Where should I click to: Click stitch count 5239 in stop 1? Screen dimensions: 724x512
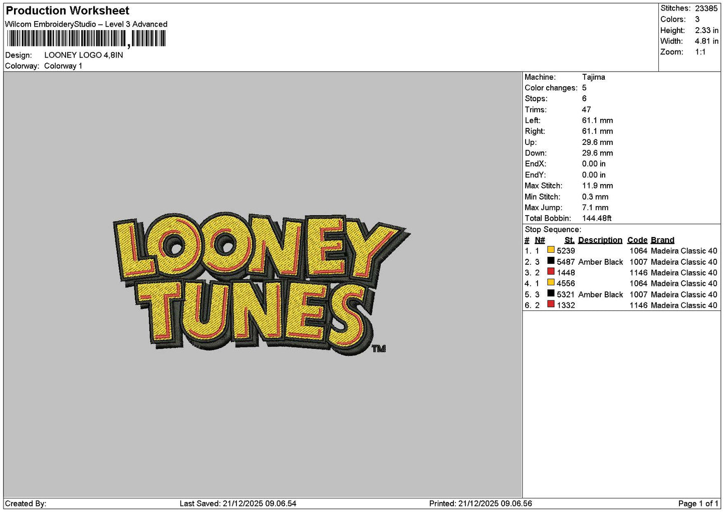566,251
